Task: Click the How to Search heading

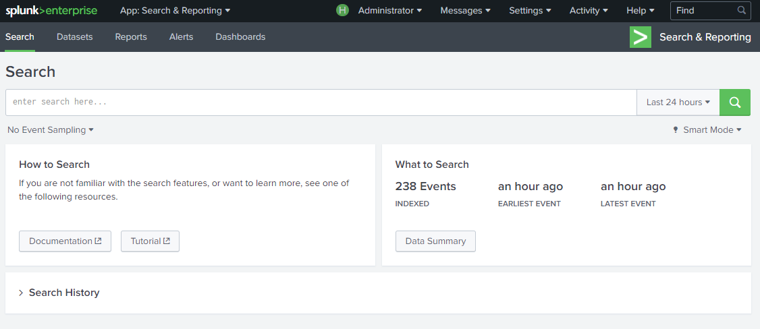Action: pyautogui.click(x=54, y=164)
